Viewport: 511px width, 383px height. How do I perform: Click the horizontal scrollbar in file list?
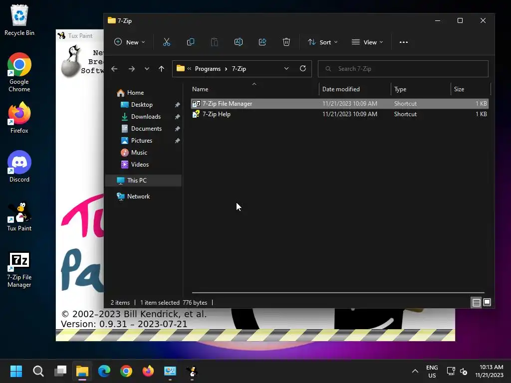[338, 292]
